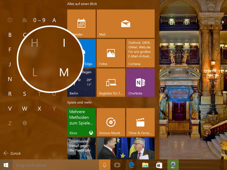Select dimmed letter H in the magnifier
Screen dimensions: 227x170
(x=35, y=43)
